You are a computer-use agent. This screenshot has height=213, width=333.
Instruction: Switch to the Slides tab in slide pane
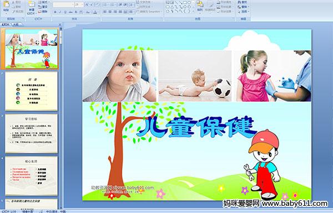pyautogui.click(x=6, y=24)
